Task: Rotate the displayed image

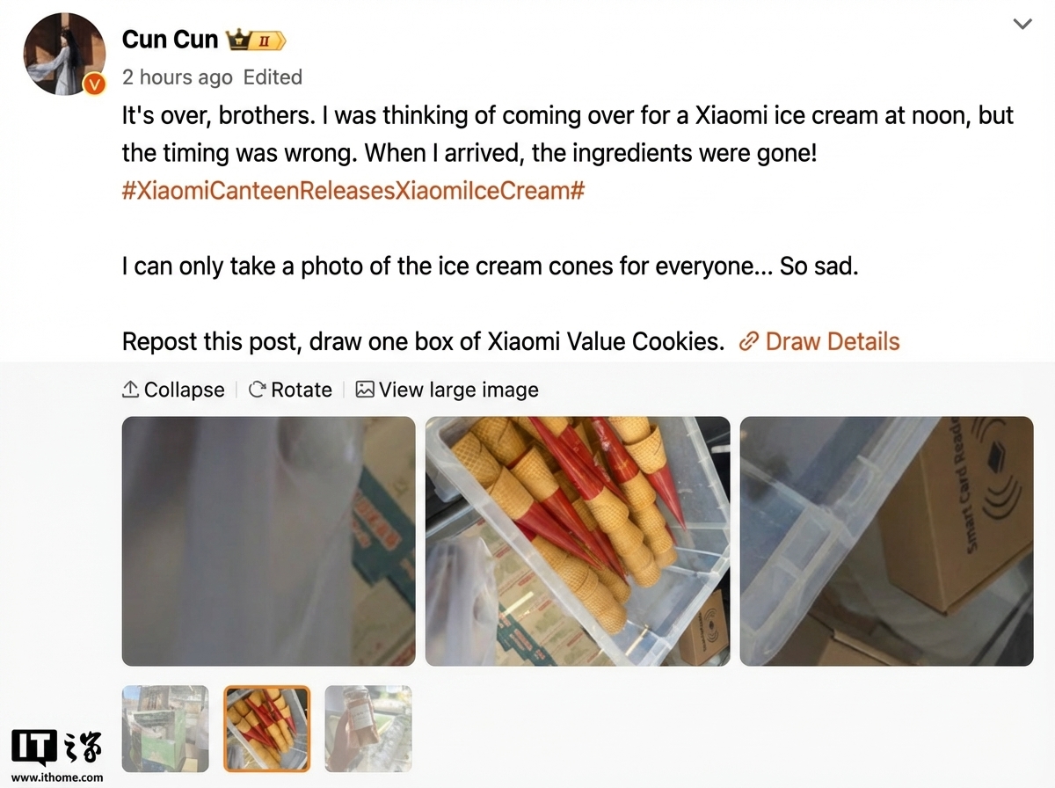Action: pyautogui.click(x=291, y=390)
